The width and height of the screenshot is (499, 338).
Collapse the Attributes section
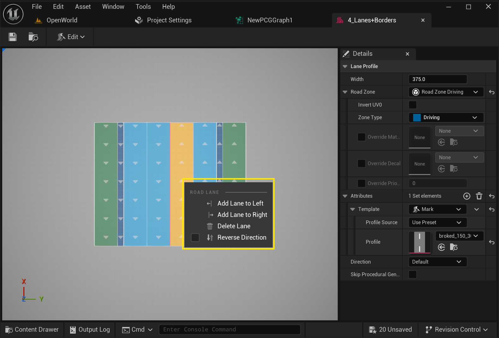(345, 196)
